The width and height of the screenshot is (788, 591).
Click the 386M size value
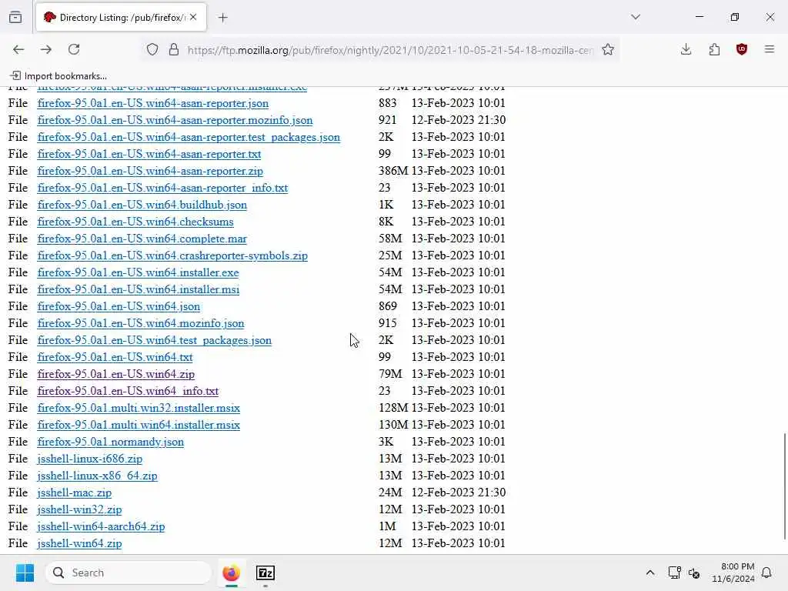coord(393,171)
